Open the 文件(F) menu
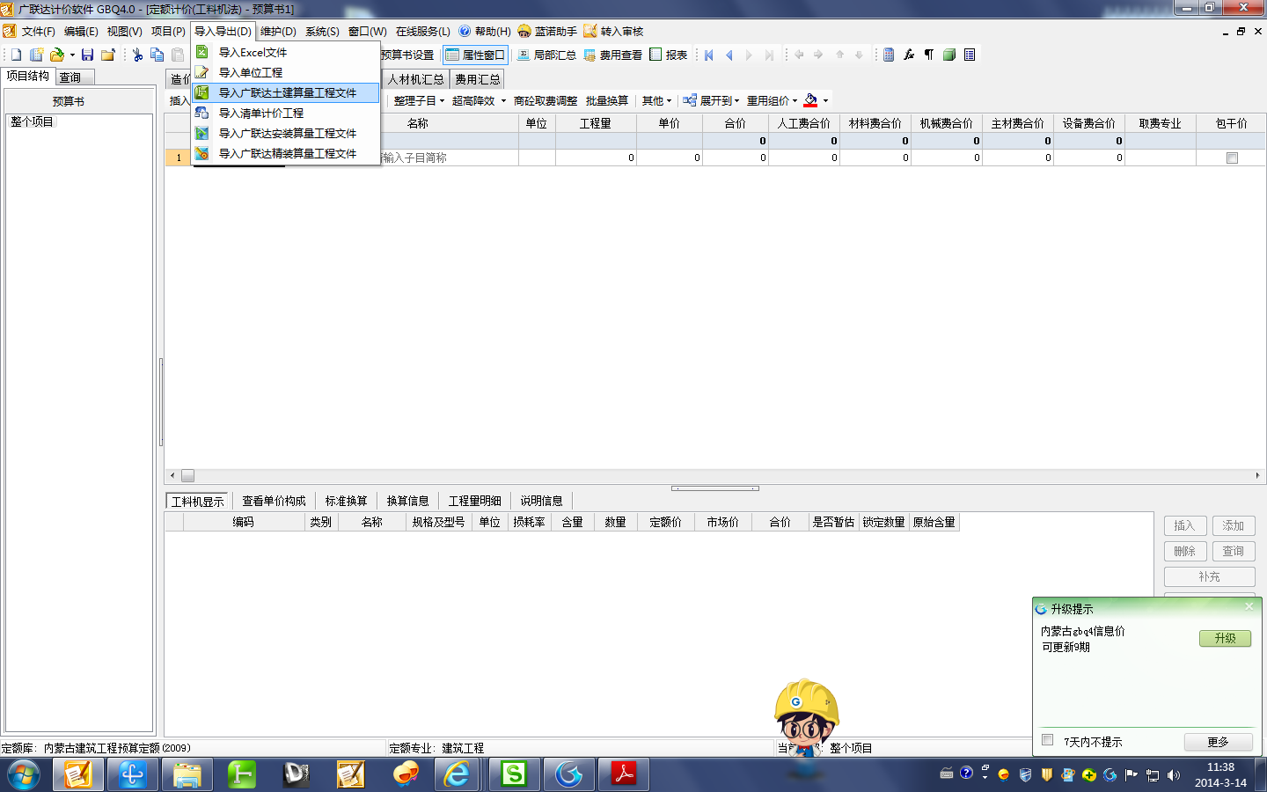The height and width of the screenshot is (792, 1267). (38, 31)
